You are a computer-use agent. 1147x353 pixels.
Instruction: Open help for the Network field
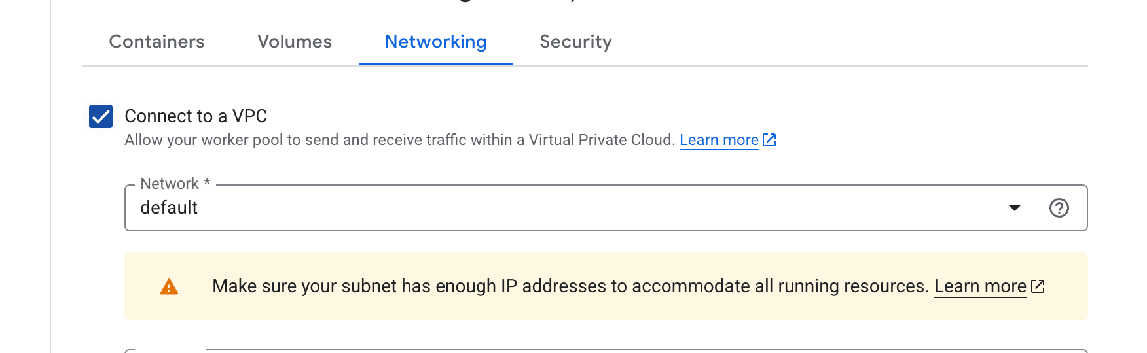click(1059, 208)
